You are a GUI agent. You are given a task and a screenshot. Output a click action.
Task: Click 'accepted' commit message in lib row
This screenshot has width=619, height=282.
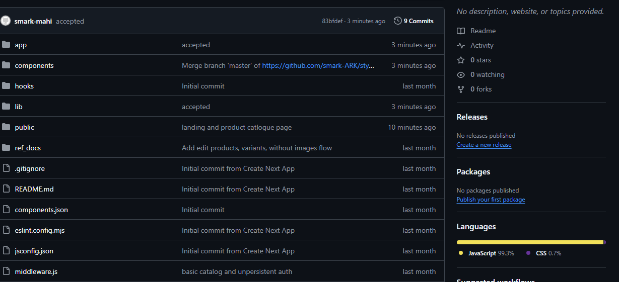click(x=196, y=107)
